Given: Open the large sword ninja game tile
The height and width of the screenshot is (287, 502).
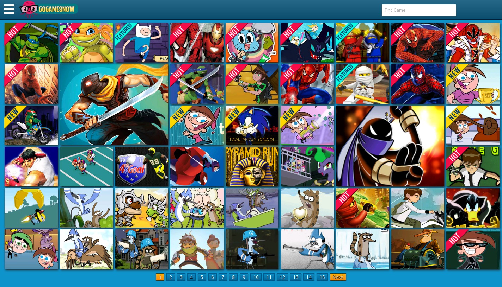Looking at the screenshot, I should (114, 104).
